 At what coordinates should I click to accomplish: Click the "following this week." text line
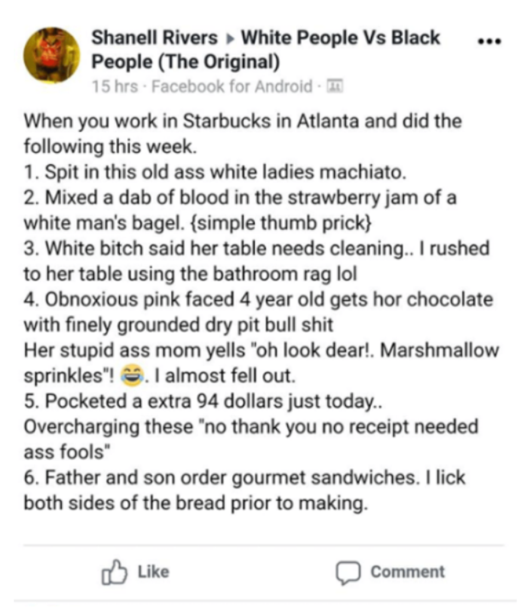(x=110, y=146)
